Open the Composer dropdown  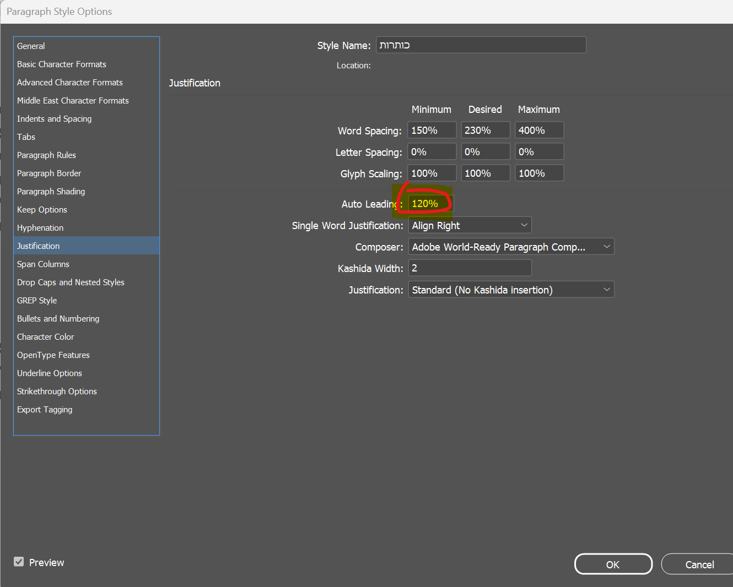pos(511,247)
